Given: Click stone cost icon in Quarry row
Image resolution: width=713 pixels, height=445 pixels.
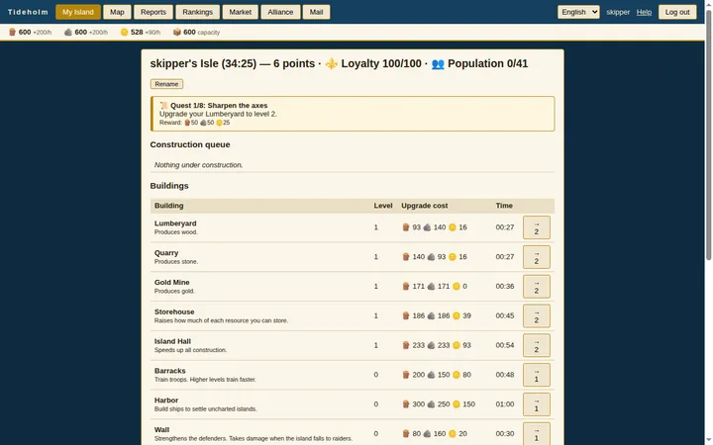Looking at the screenshot, I should pos(431,257).
